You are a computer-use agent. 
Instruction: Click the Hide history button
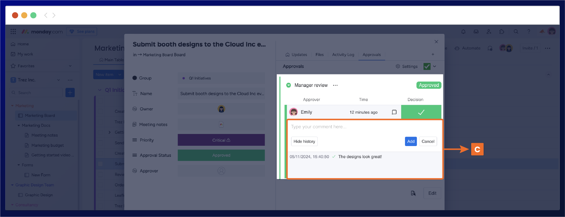304,141
